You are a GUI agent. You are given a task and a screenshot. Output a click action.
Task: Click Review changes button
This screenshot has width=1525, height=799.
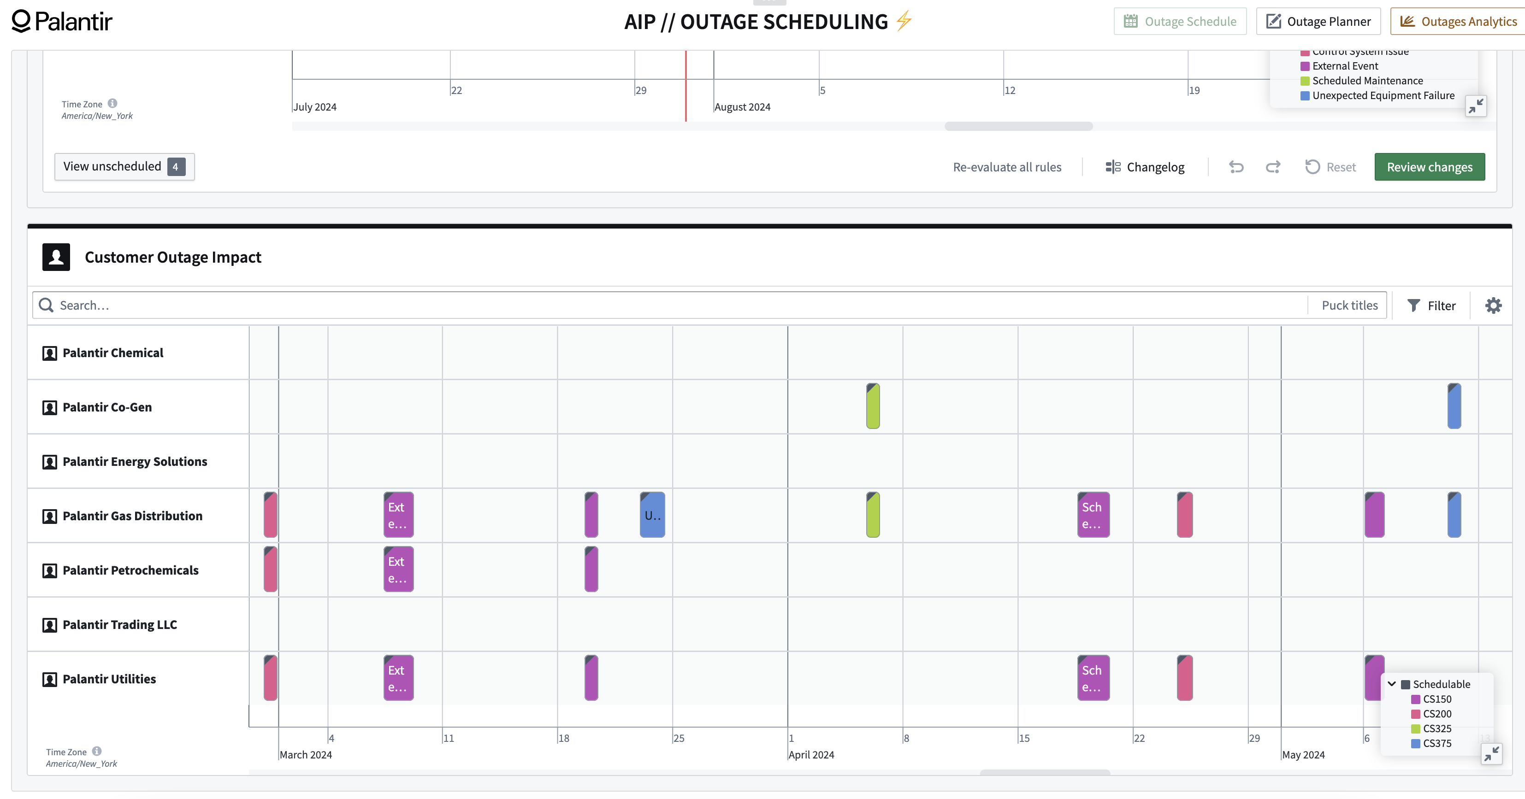(x=1429, y=167)
